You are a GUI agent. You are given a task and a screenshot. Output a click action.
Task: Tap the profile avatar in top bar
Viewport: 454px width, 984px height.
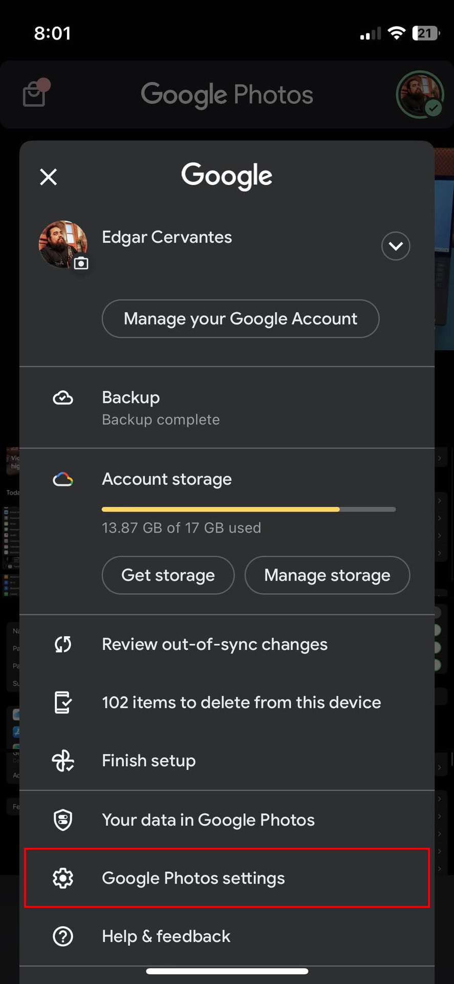pyautogui.click(x=420, y=94)
